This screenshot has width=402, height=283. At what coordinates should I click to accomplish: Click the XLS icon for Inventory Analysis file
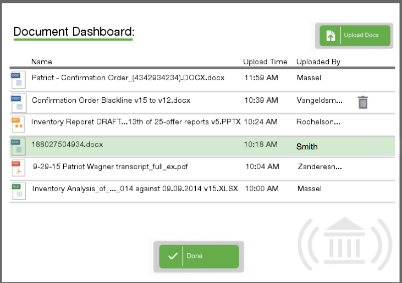(18, 190)
